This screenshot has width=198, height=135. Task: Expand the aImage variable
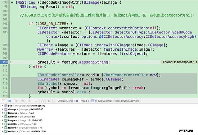tap(3, 109)
